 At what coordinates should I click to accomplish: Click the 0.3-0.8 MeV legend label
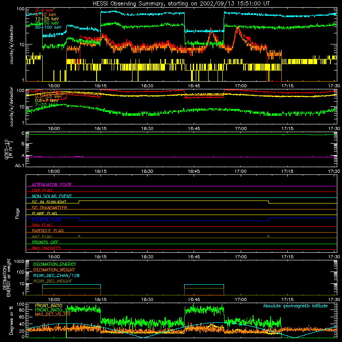pos(48,96)
